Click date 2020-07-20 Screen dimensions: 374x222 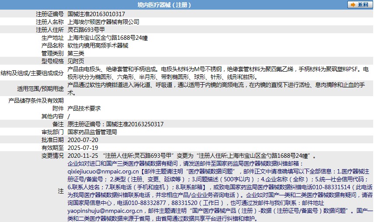point(83,140)
